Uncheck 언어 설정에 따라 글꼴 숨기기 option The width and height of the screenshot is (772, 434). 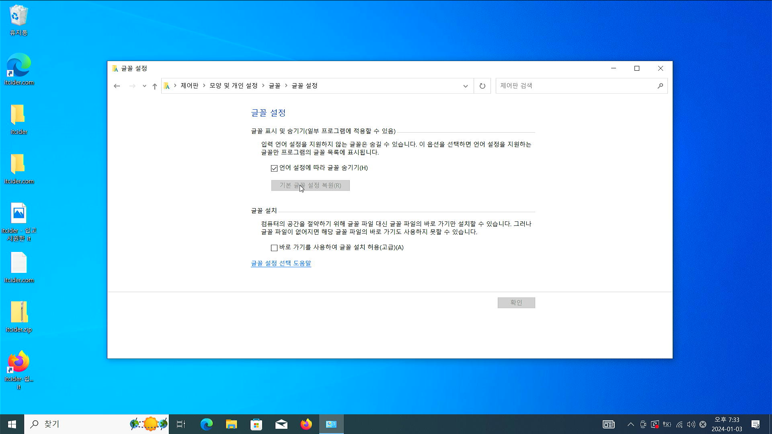pyautogui.click(x=274, y=168)
